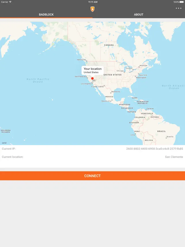Tap the Wi-Fi status icon
The height and width of the screenshot is (247, 185).
(10, 2)
